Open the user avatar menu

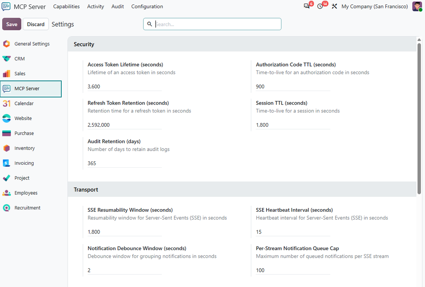[x=417, y=6]
